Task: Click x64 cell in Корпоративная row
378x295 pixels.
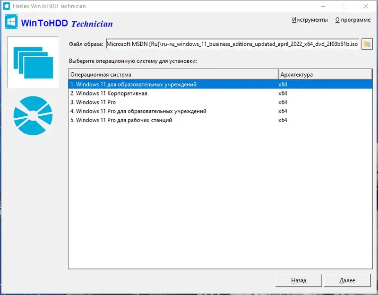Action: tap(283, 93)
